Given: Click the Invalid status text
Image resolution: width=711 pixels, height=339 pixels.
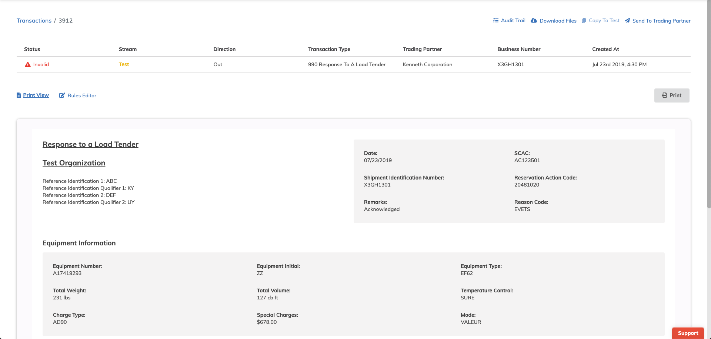Looking at the screenshot, I should (x=41, y=64).
